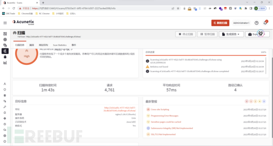The height and width of the screenshot is (146, 273).
Task: Switch to the 事件 tab
Action: [74, 45]
